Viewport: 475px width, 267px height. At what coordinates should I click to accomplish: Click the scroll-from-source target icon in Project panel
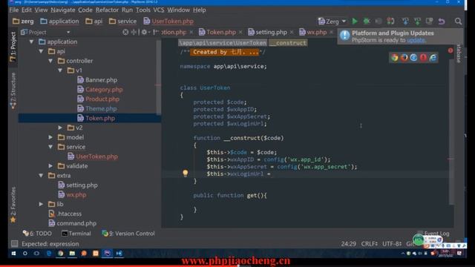(x=125, y=32)
